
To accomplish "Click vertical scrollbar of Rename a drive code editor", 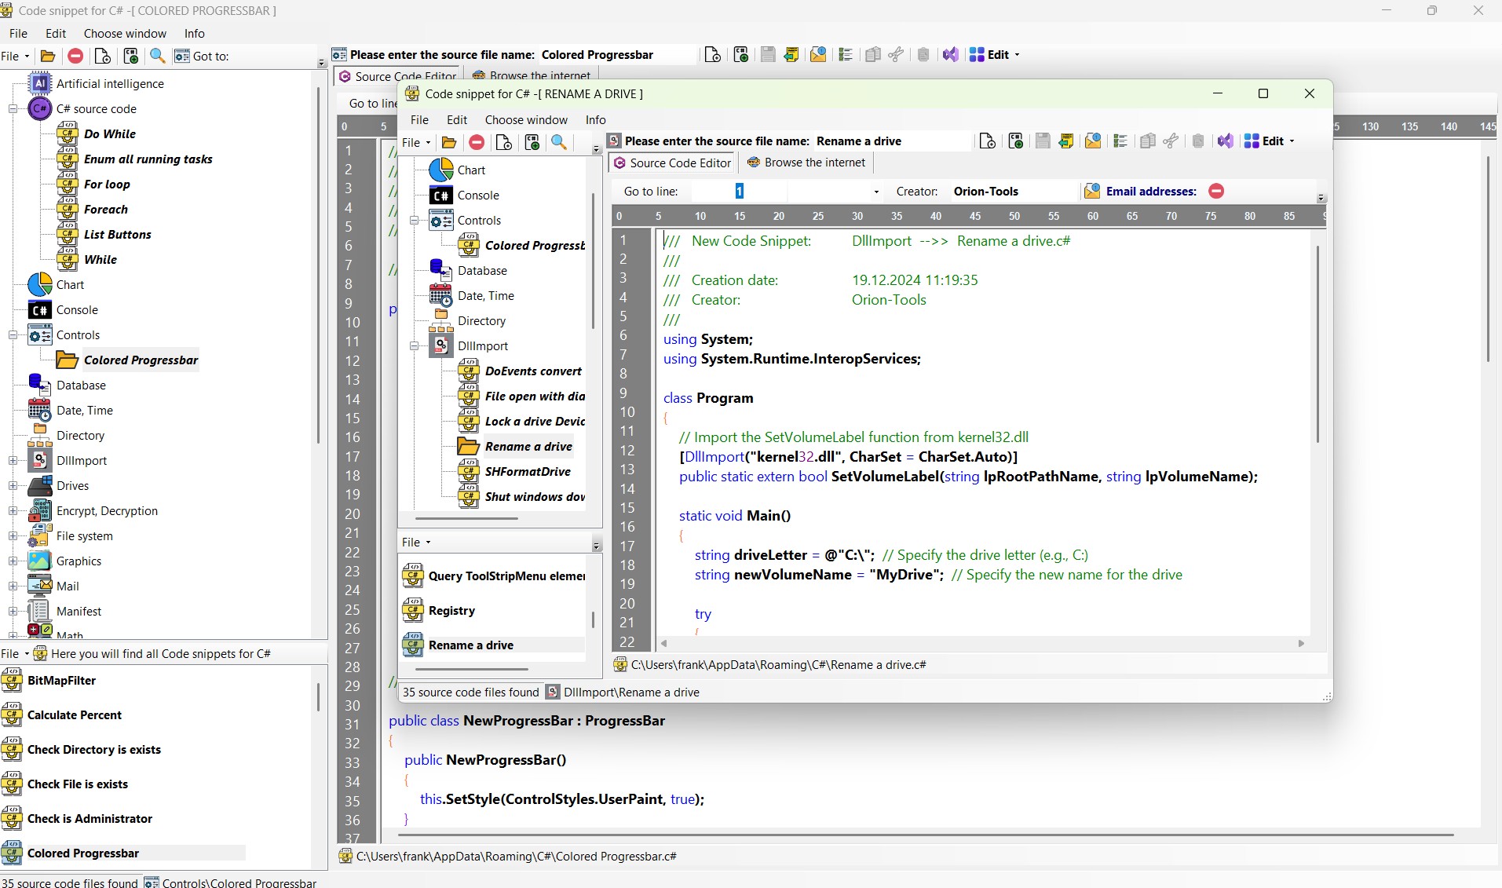I will pos(1317,343).
